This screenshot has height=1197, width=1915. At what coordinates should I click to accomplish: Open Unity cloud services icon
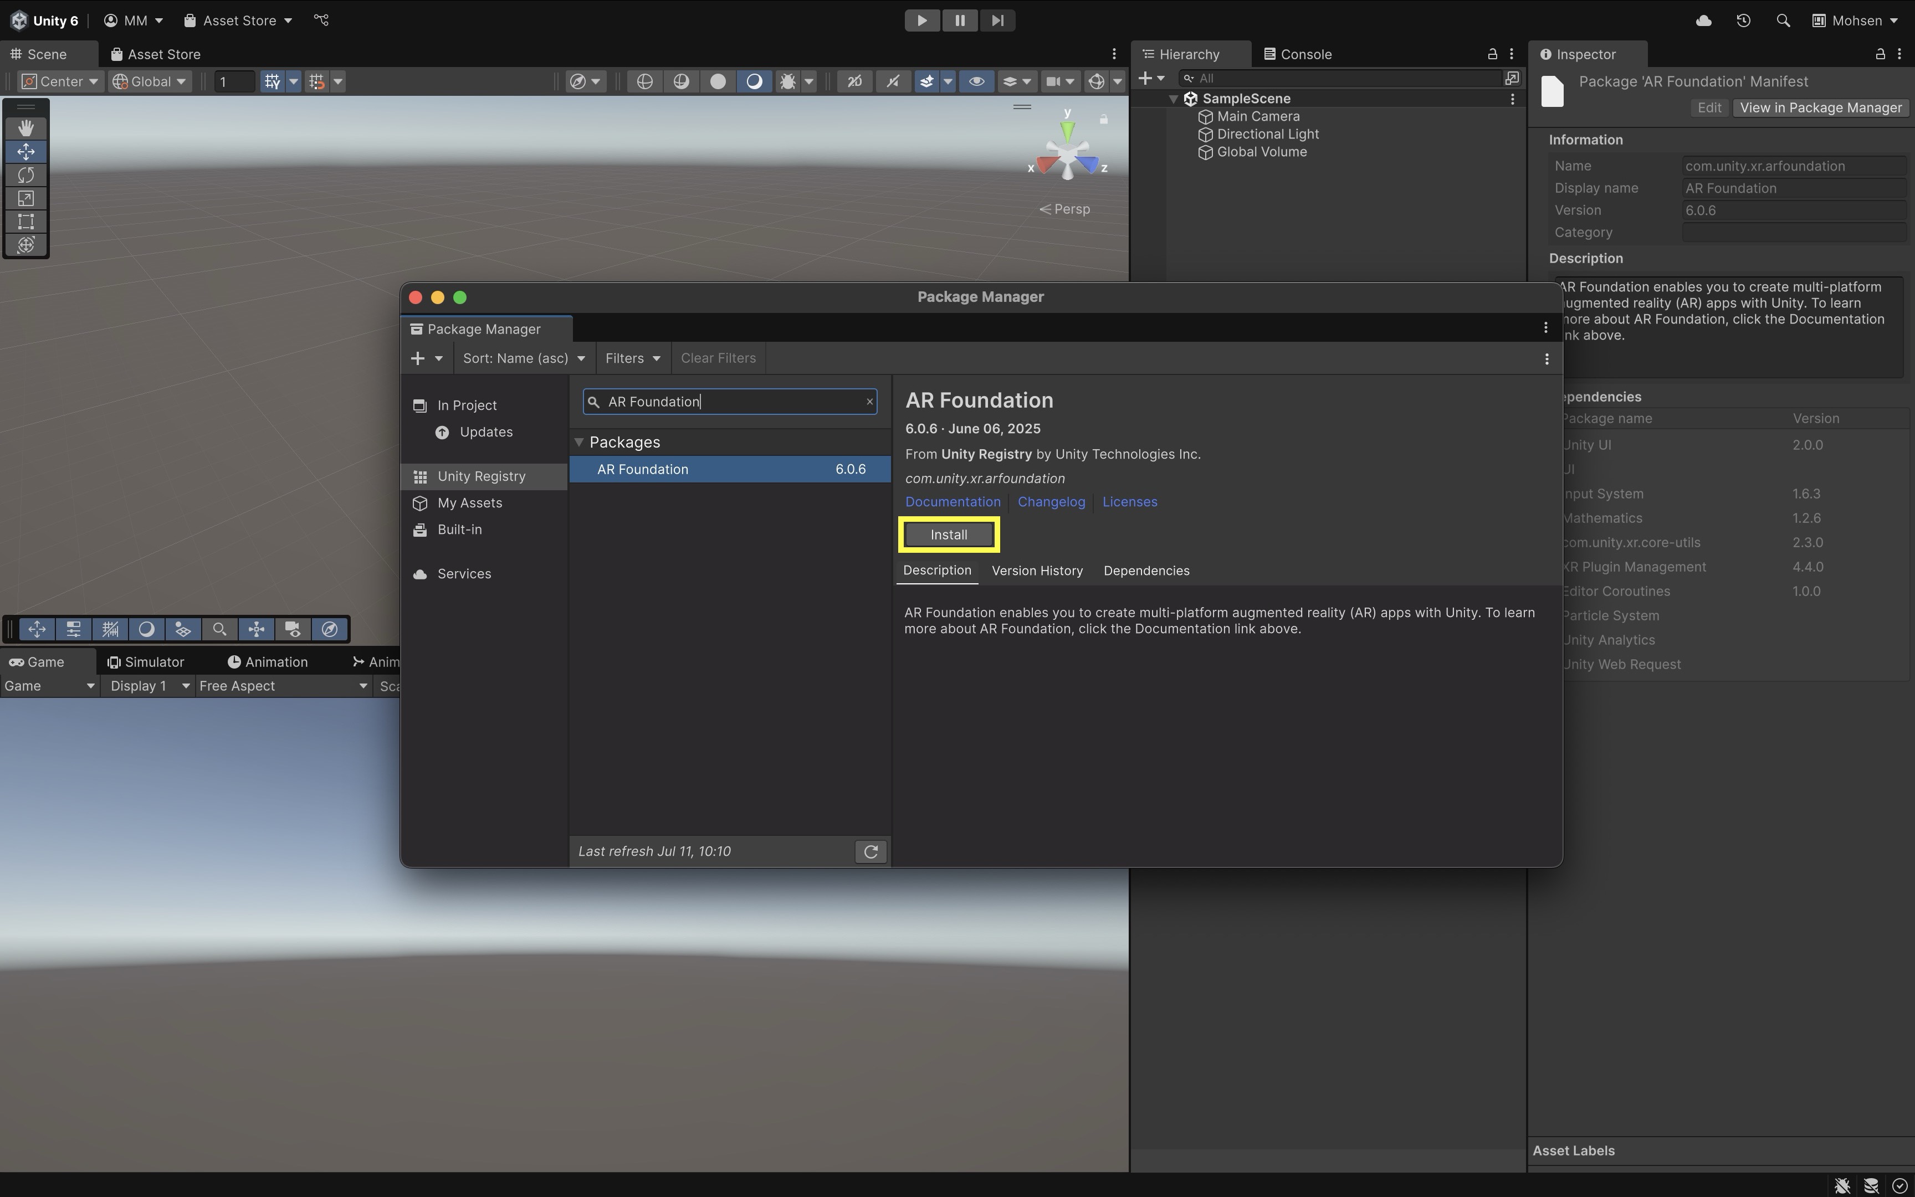tap(1703, 20)
